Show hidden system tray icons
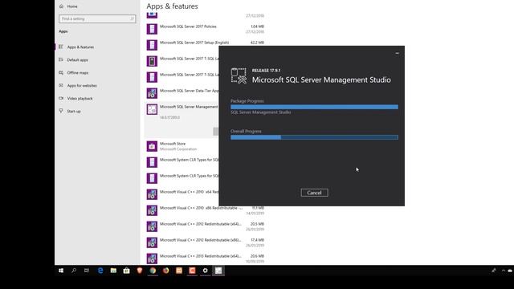Image resolution: width=514 pixels, height=289 pixels. click(x=504, y=271)
